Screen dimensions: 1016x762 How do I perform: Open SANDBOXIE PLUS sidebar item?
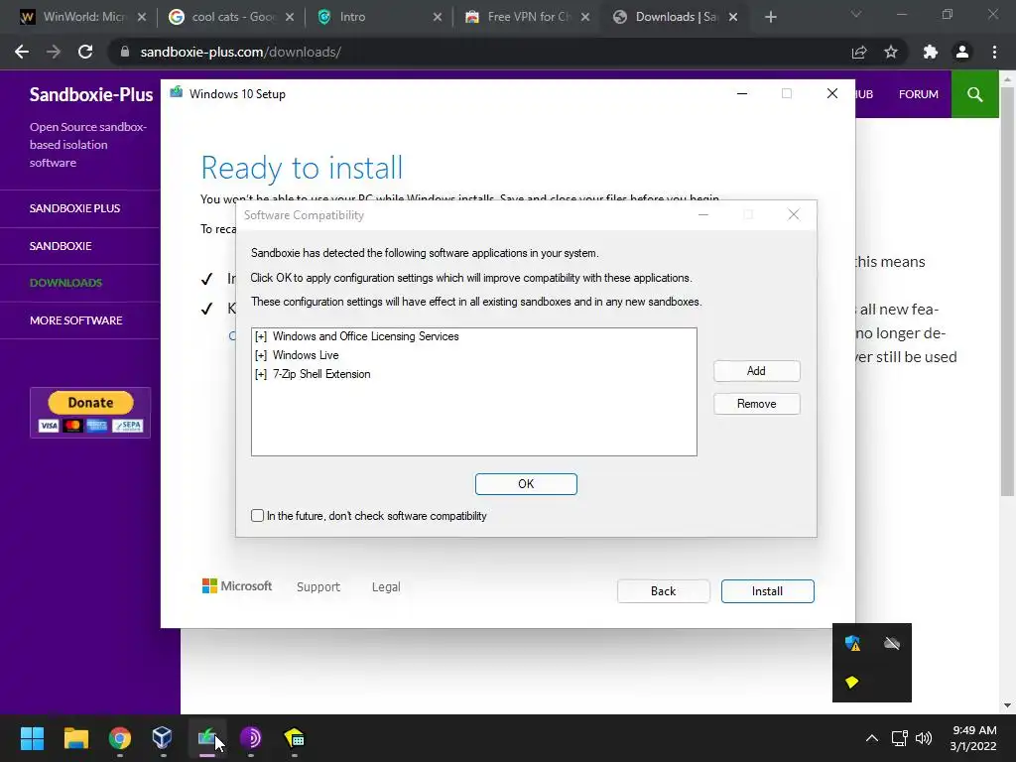coord(74,208)
